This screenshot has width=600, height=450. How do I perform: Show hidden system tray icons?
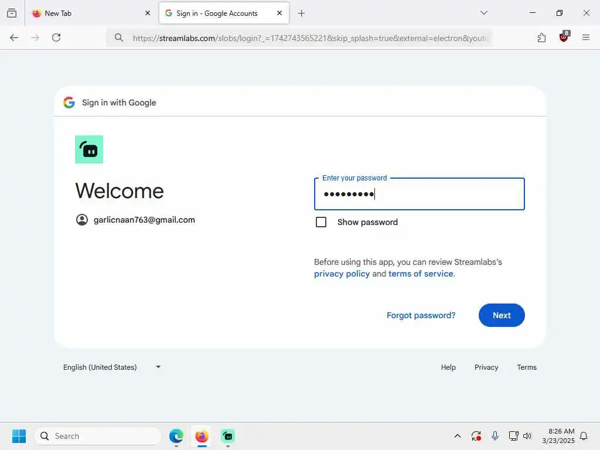pos(458,436)
